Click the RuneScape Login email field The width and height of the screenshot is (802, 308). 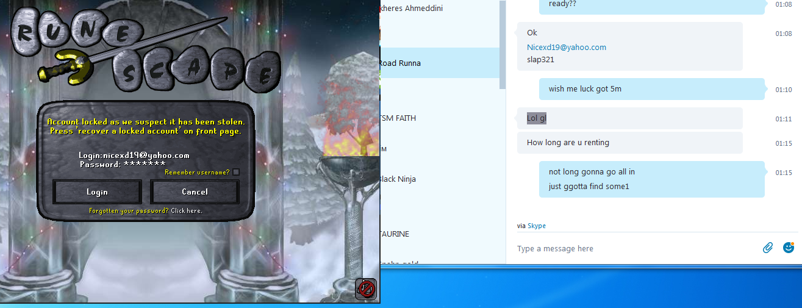pos(134,156)
